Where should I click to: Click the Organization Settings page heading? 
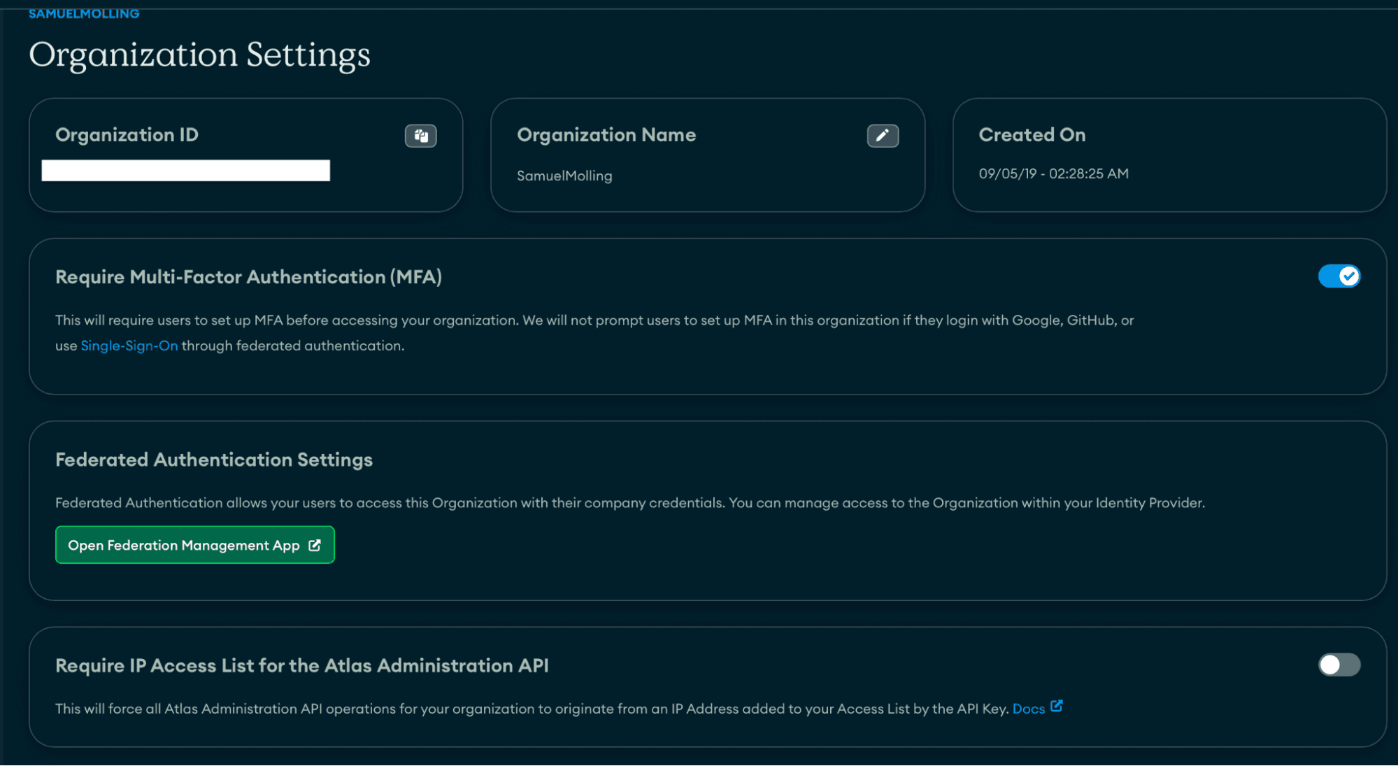coord(200,55)
